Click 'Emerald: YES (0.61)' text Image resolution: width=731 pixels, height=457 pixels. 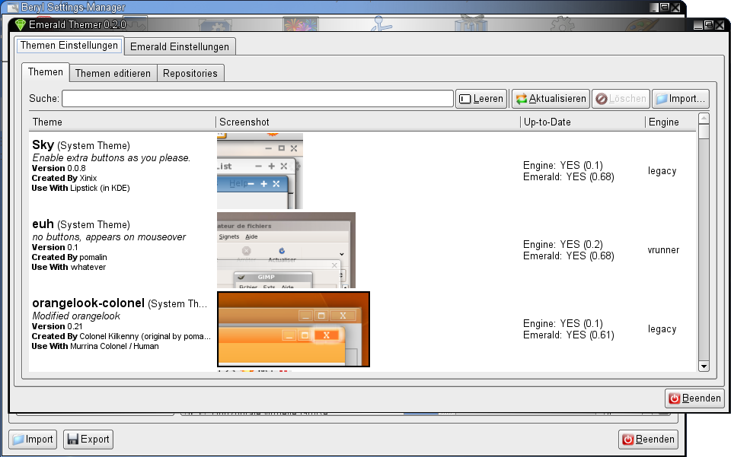(568, 335)
